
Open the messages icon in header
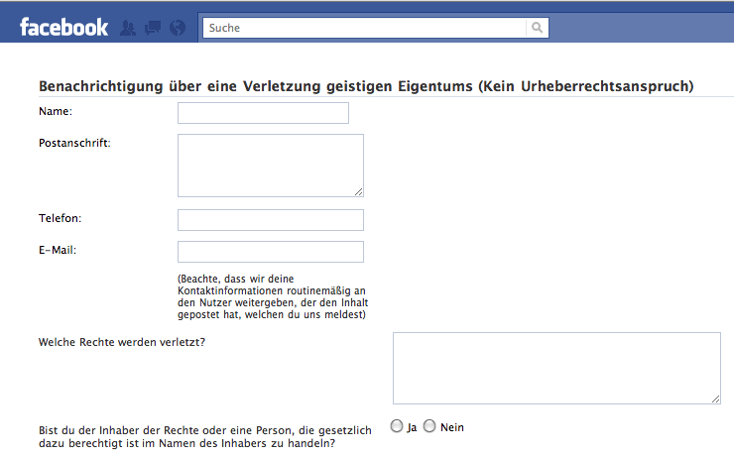[153, 28]
